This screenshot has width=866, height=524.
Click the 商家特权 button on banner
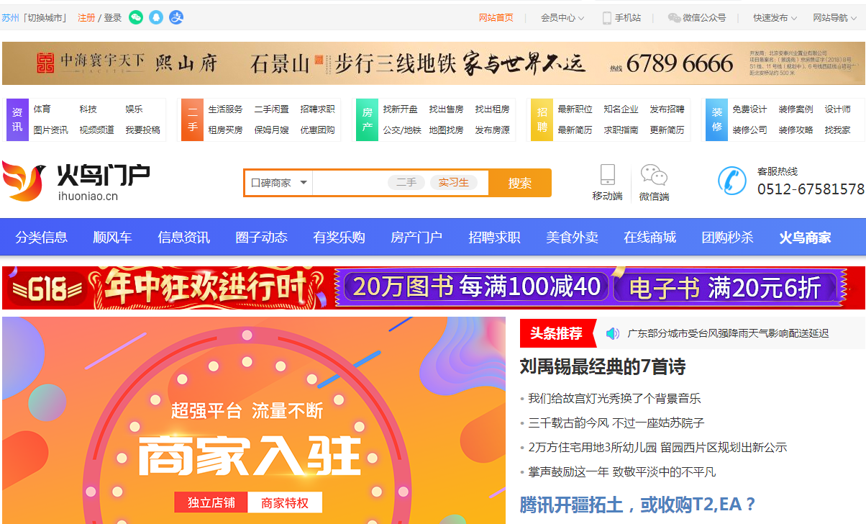pos(285,502)
